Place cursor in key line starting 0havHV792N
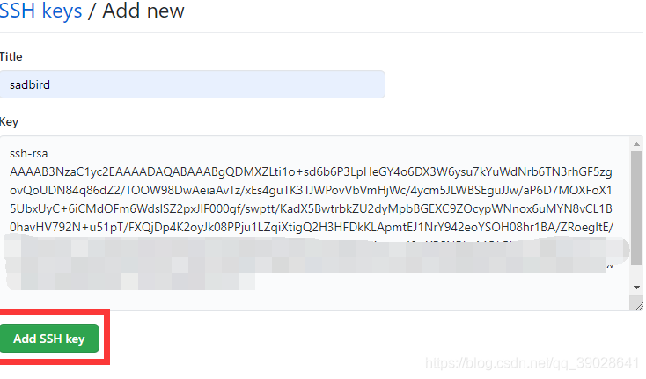Image resolution: width=646 pixels, height=379 pixels. [x=312, y=227]
